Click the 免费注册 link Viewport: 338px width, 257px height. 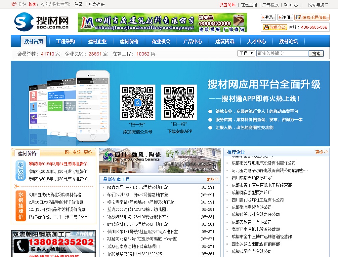pyautogui.click(x=97, y=4)
